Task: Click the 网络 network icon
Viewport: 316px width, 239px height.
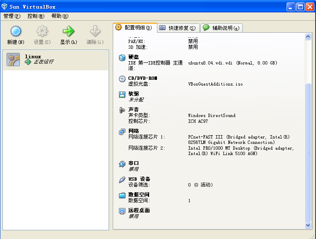Action: [x=122, y=132]
